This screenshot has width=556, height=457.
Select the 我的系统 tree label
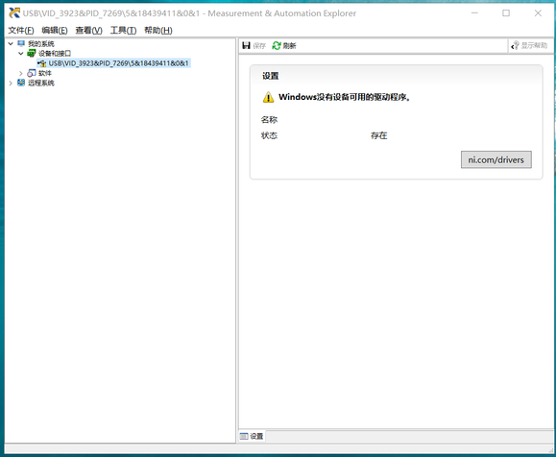point(41,44)
